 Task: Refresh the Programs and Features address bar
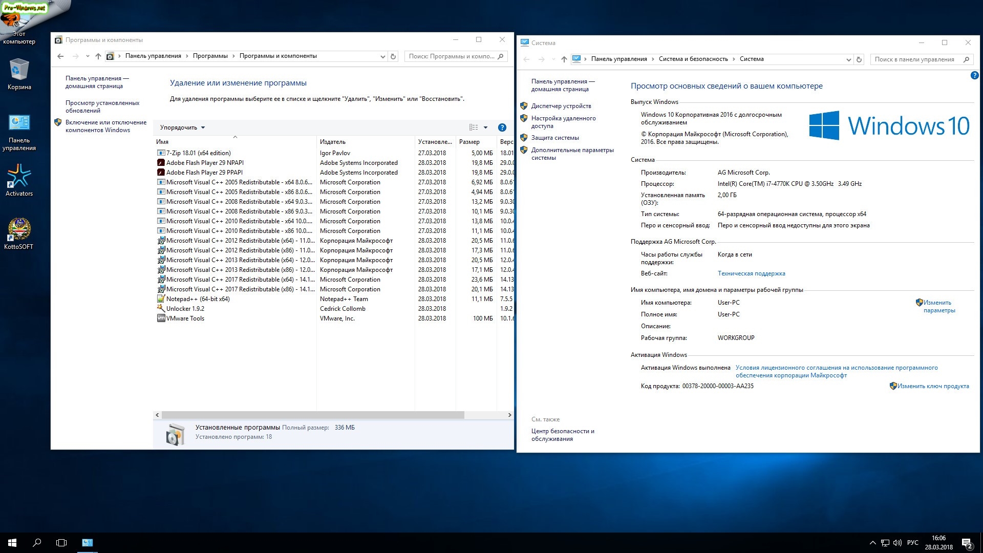393,56
